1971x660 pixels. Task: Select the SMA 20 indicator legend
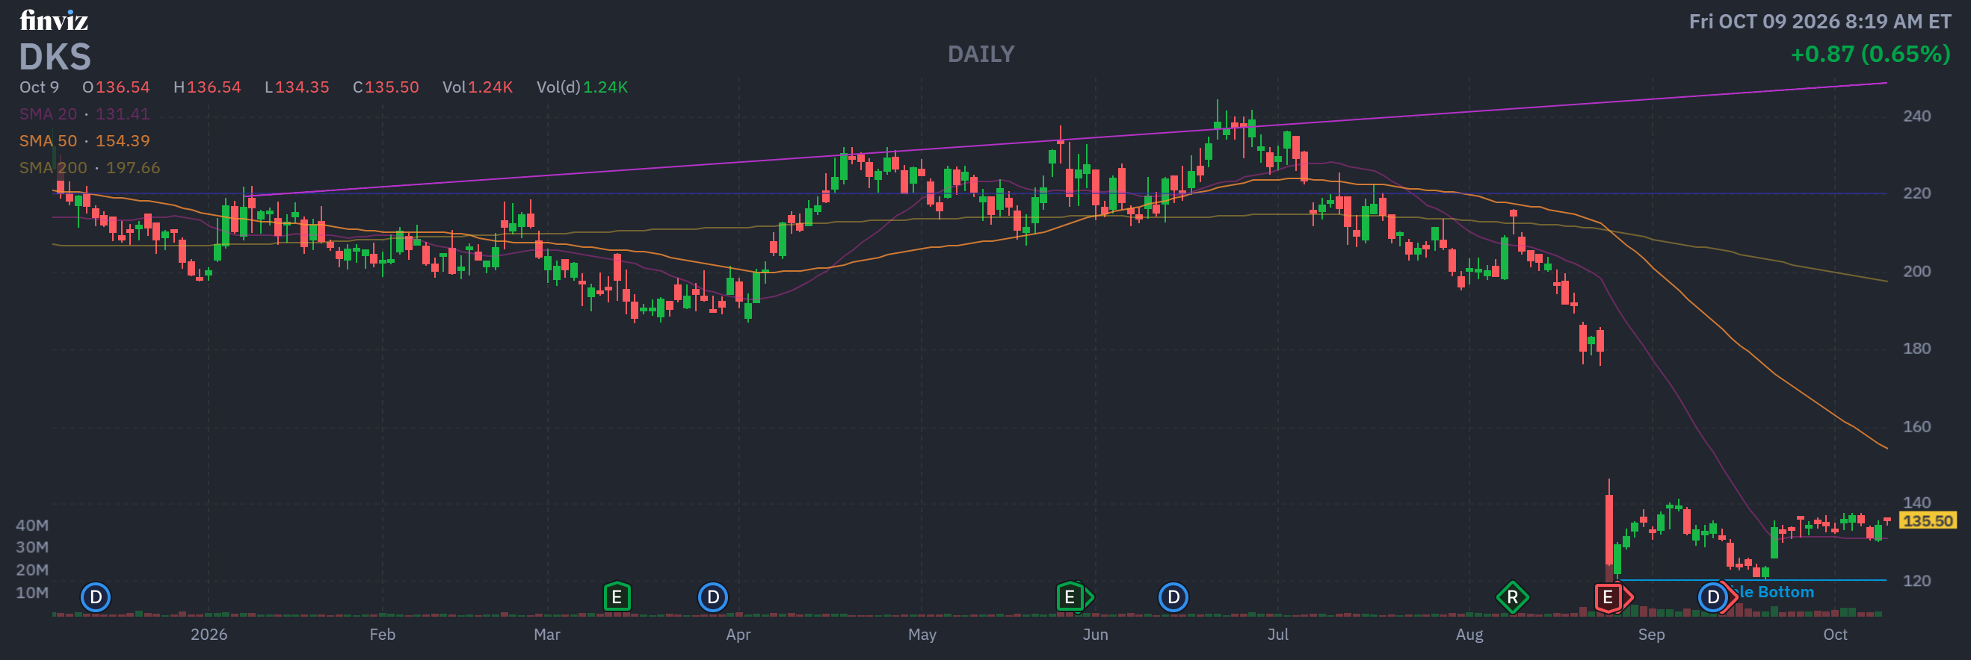click(x=84, y=113)
